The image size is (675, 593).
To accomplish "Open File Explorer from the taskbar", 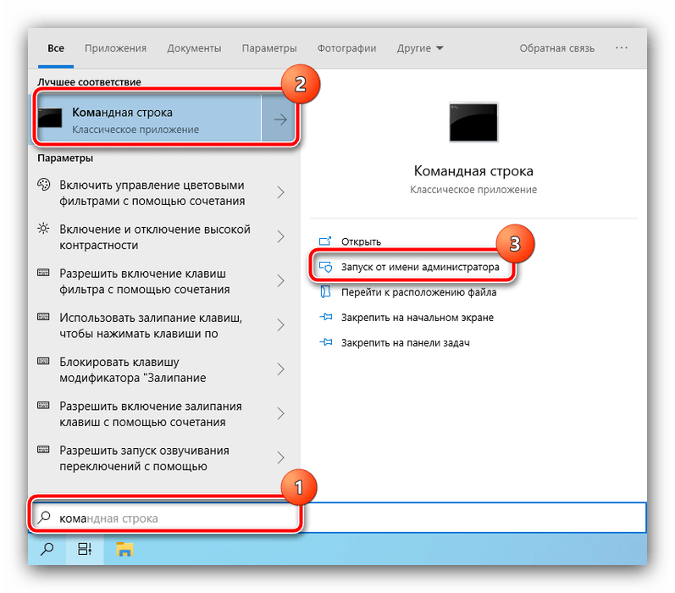I will [124, 549].
